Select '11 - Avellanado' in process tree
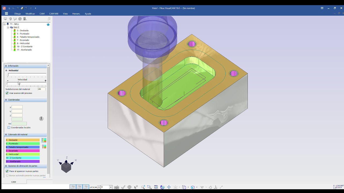The height and width of the screenshot is (193, 344). (x=24, y=50)
